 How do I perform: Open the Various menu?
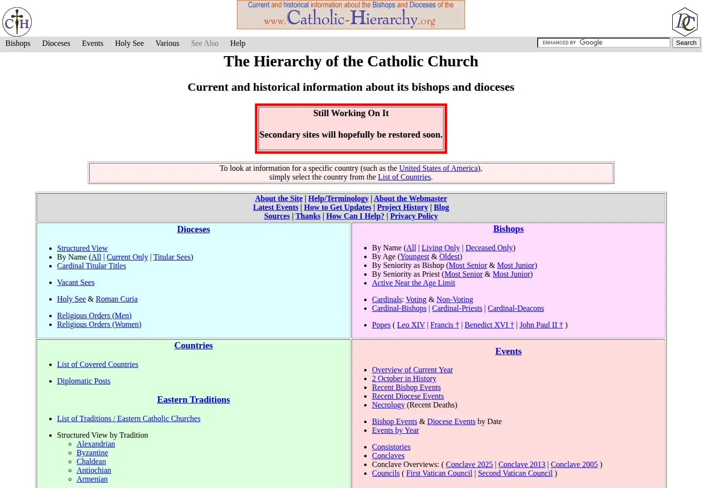pos(167,43)
